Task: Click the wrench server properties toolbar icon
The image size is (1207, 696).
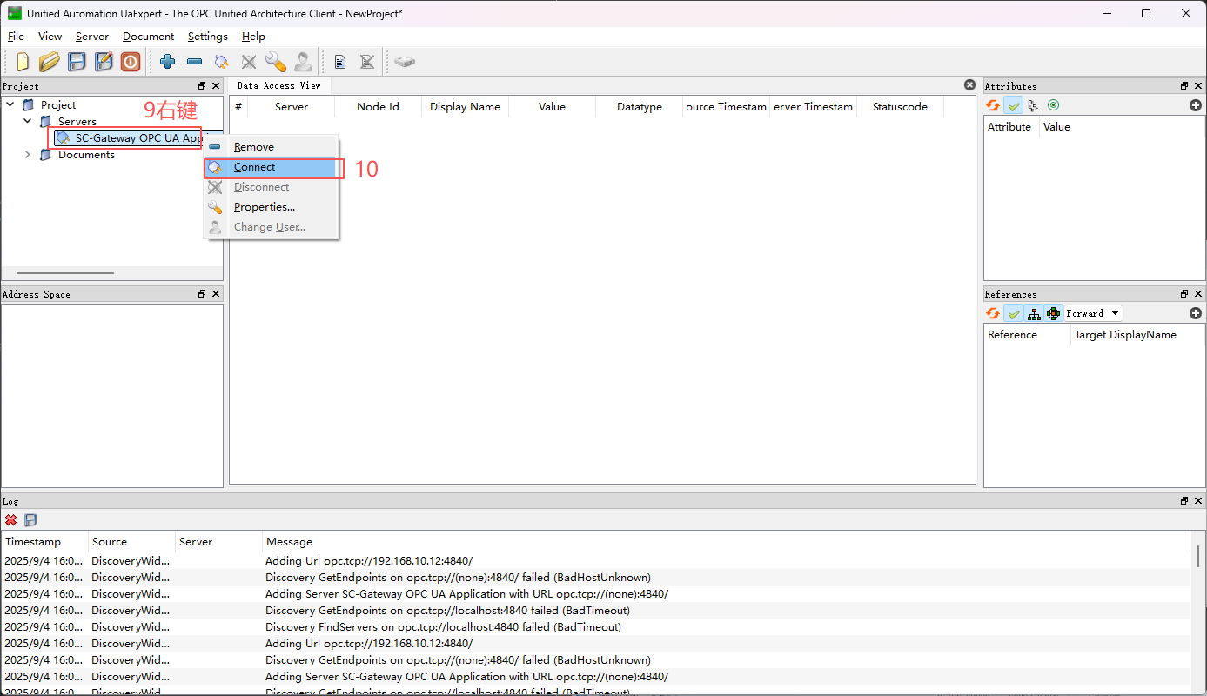Action: (x=276, y=62)
